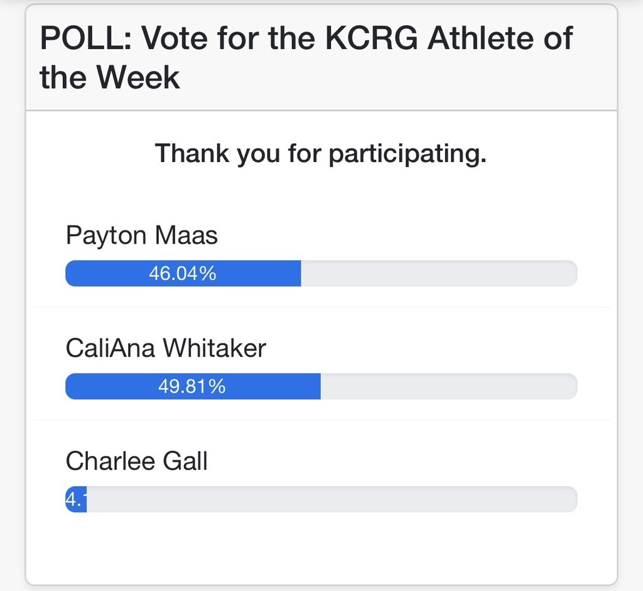Select the CaliAna Whitaker candidate name
Viewport: 643px width, 591px height.
click(166, 348)
